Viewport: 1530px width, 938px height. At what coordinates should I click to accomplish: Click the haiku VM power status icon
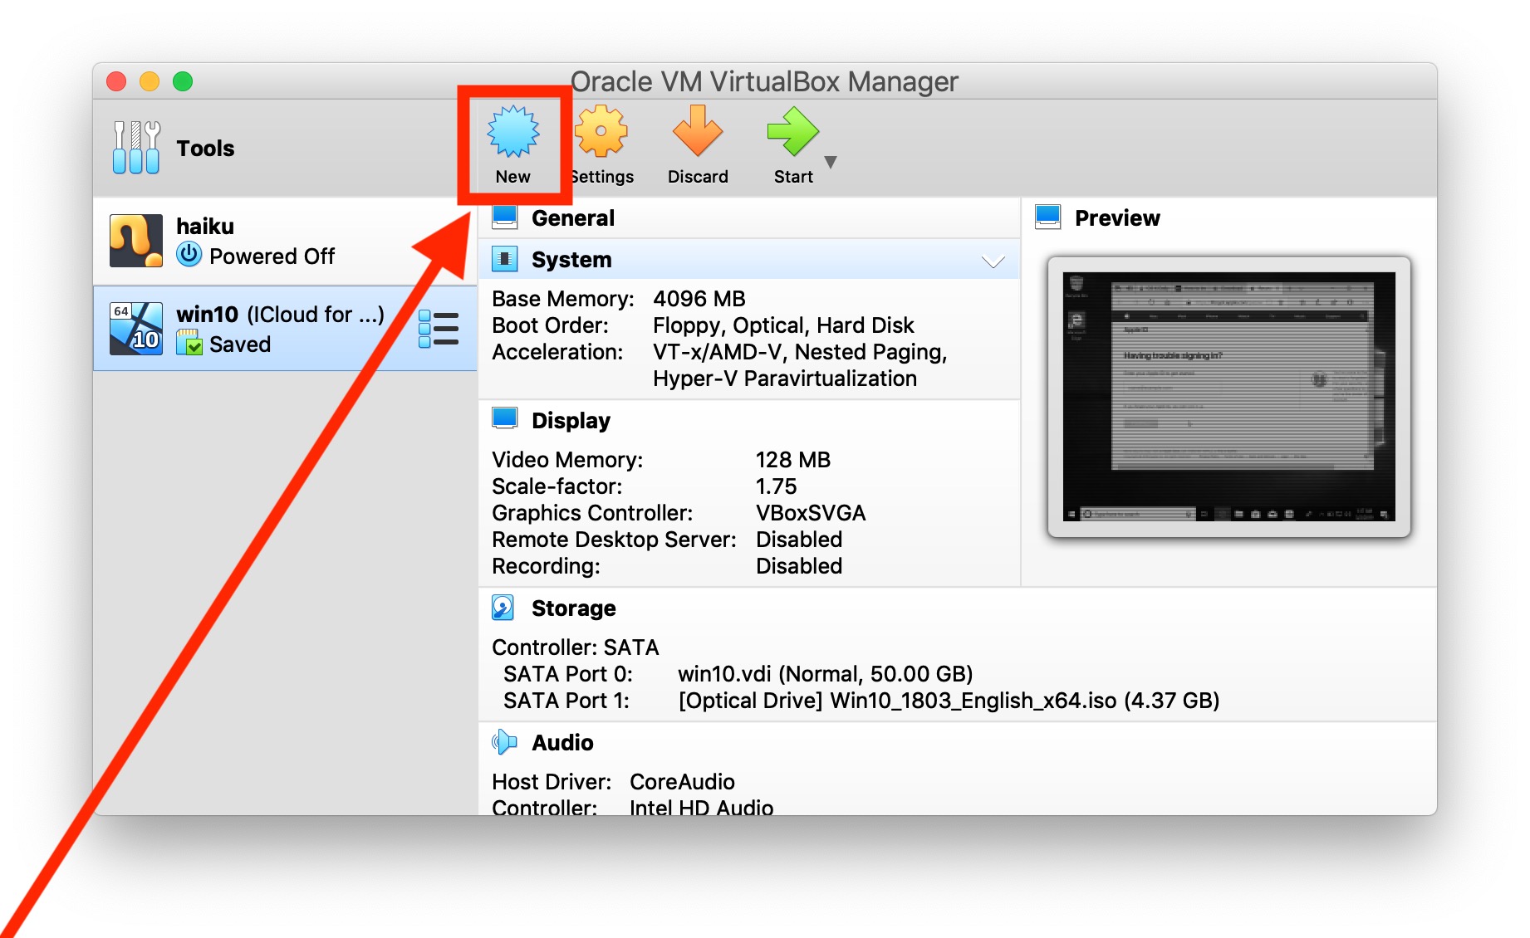point(189,256)
